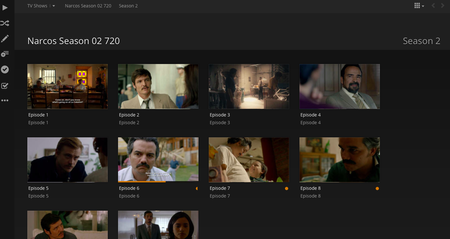This screenshot has width=450, height=239.
Task: Select the Season 2 breadcrumb
Action: 128,6
